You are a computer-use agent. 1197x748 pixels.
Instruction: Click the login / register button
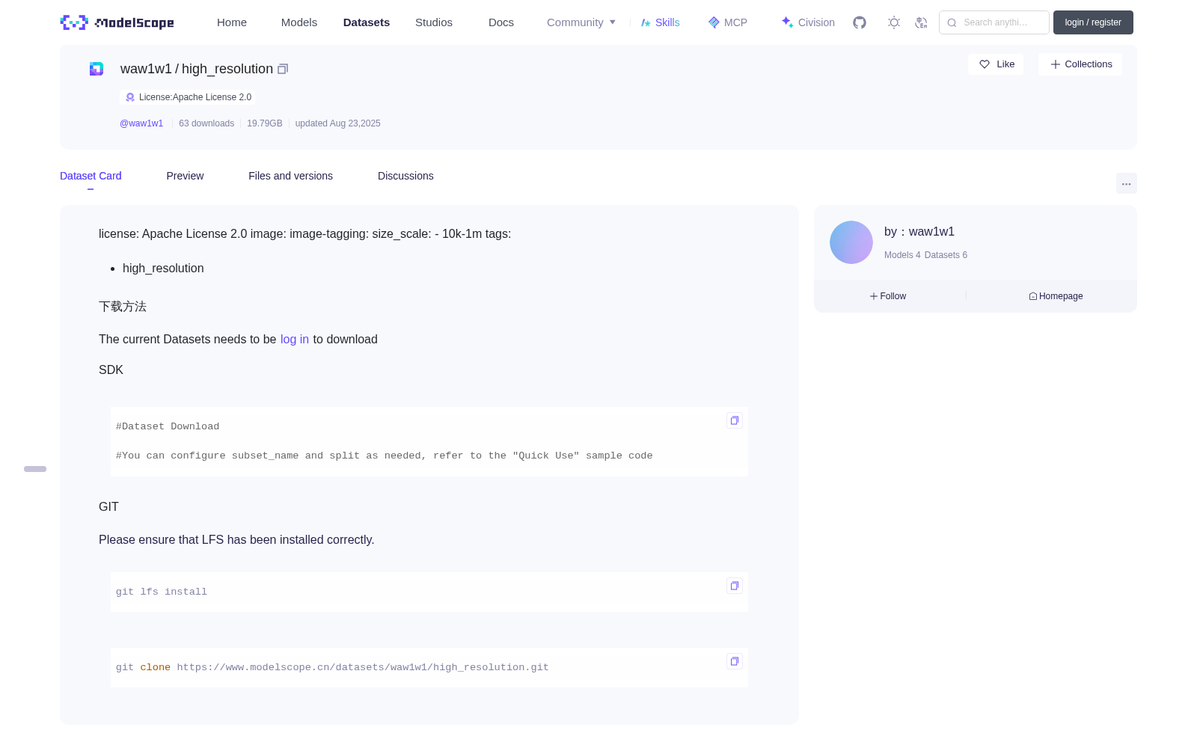[x=1093, y=22]
